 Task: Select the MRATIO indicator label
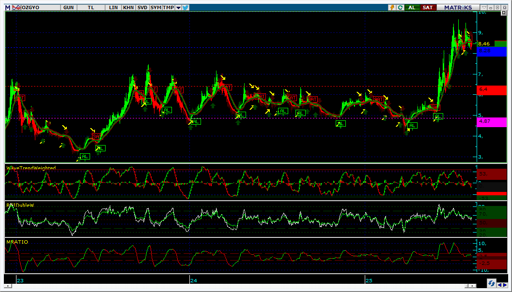click(x=17, y=242)
